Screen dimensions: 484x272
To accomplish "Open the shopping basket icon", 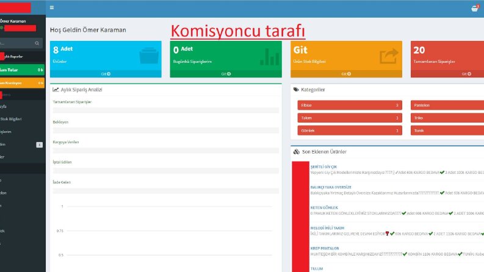I will click(x=474, y=9).
